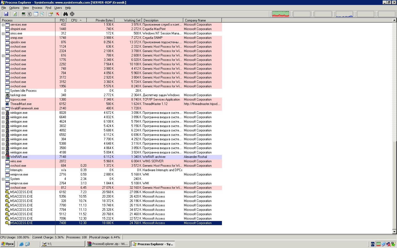Image resolution: width=397 pixels, height=248 pixels.
Task: Collapse the System process tree node
Action: coord(3,179)
